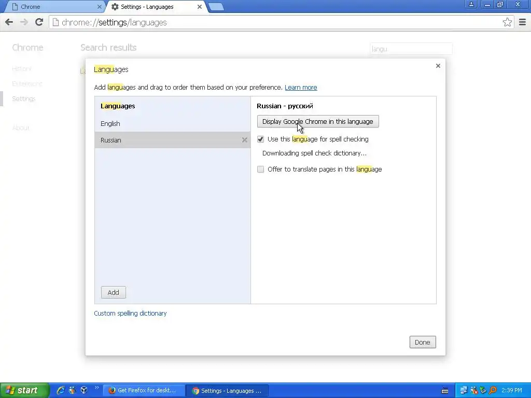The width and height of the screenshot is (531, 398).
Task: Click the second quick launch icon
Action: pos(72,390)
